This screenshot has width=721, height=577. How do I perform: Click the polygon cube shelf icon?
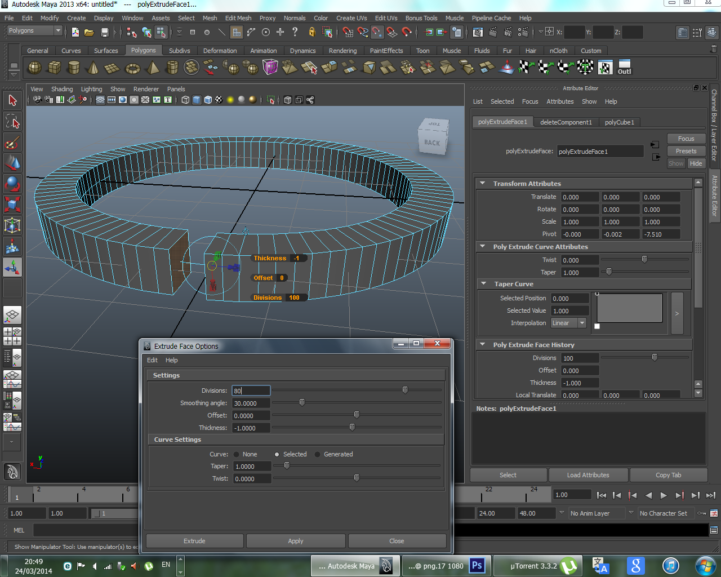[x=54, y=68]
